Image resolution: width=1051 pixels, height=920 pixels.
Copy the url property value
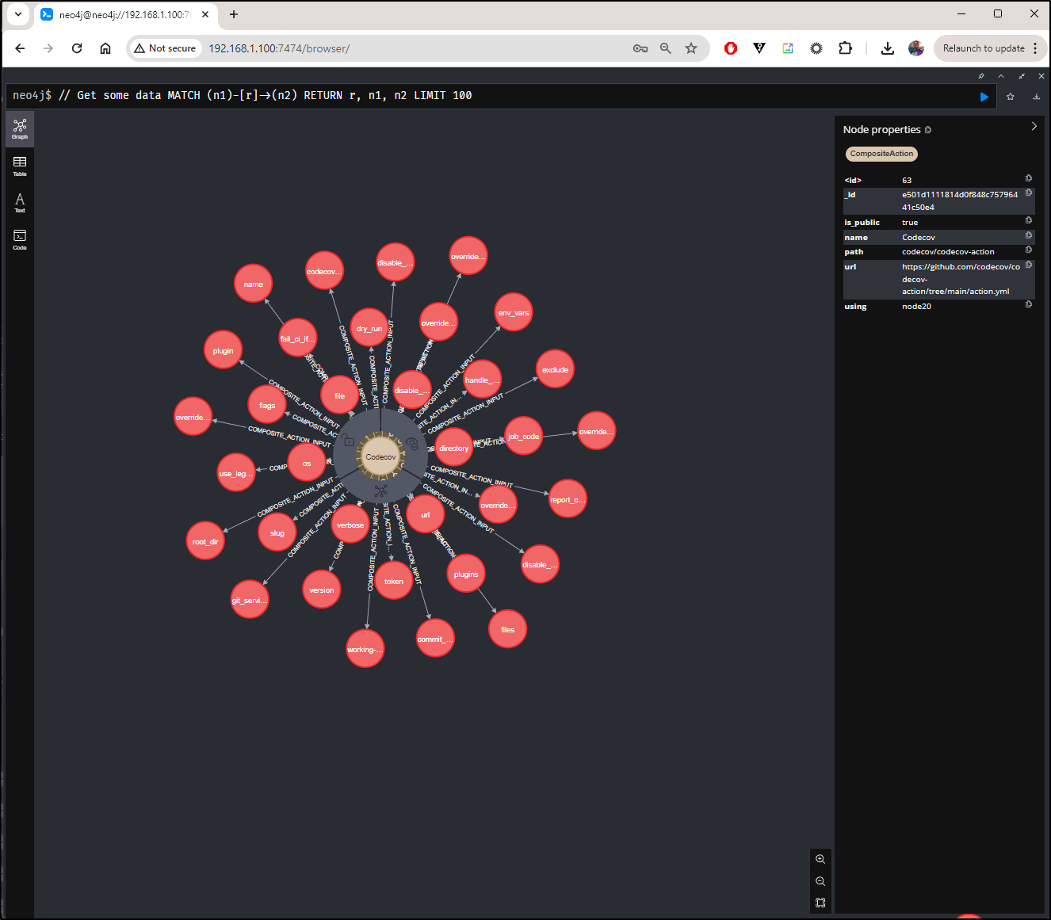pos(1029,265)
